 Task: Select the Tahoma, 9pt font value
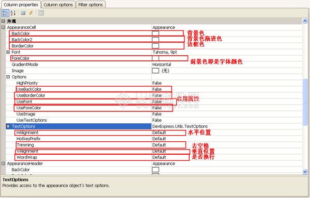[165, 52]
